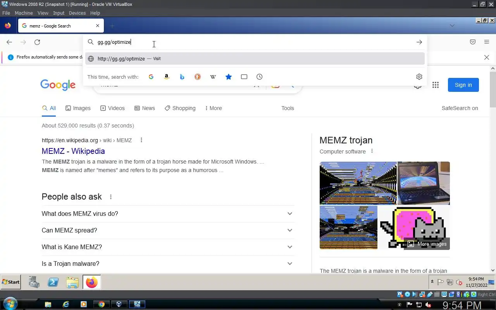Open Windows Explorer from guest taskbar

click(72, 282)
